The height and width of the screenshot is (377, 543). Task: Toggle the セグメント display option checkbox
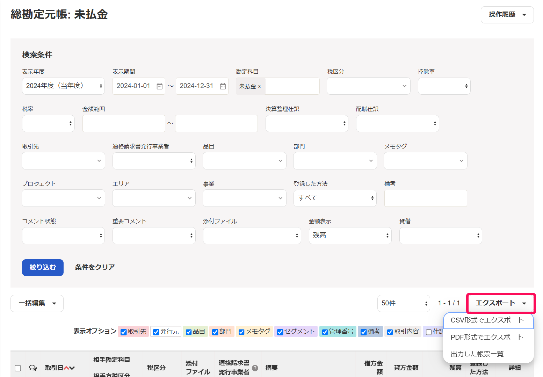point(280,332)
